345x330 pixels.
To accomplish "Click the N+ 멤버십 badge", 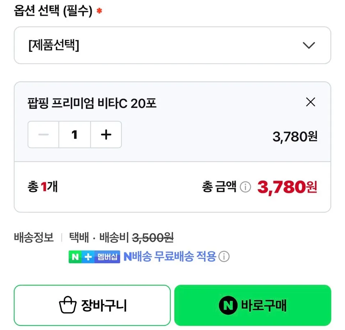I will pyautogui.click(x=94, y=257).
